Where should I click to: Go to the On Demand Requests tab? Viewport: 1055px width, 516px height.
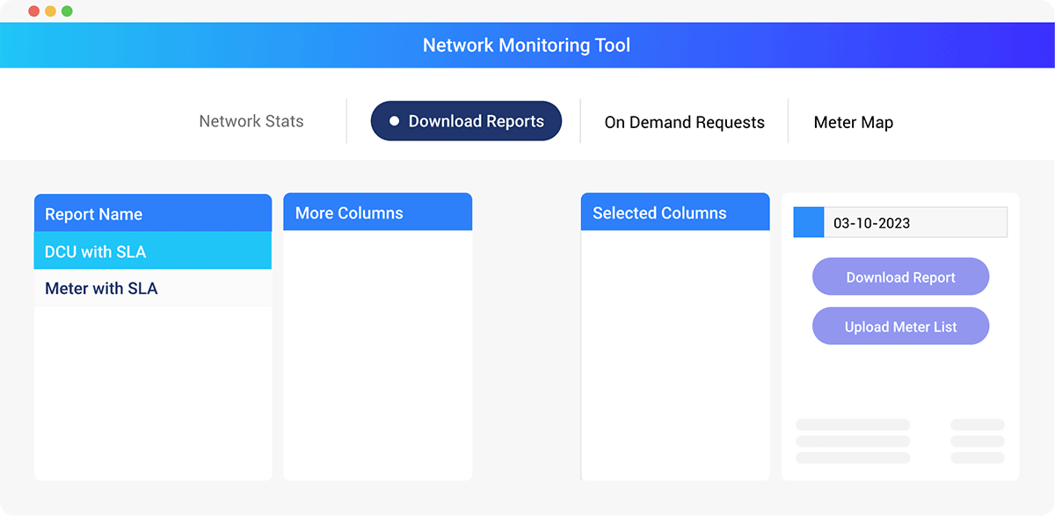684,123
